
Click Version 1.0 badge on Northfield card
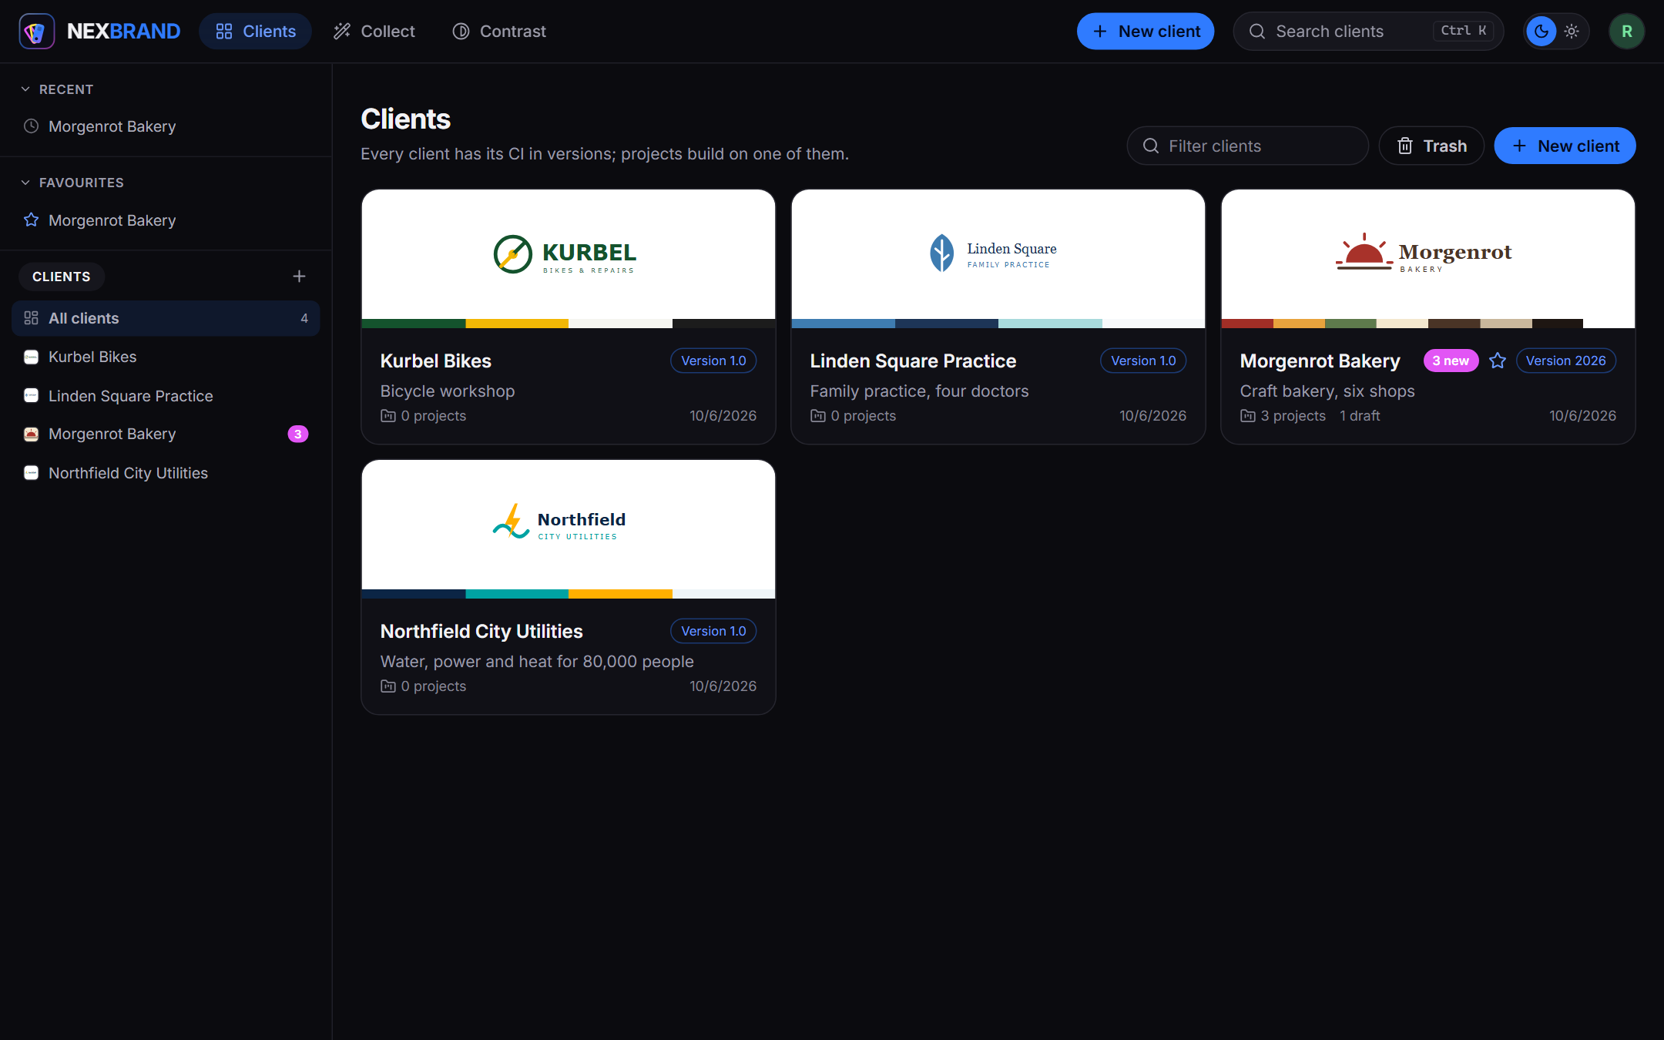tap(713, 631)
